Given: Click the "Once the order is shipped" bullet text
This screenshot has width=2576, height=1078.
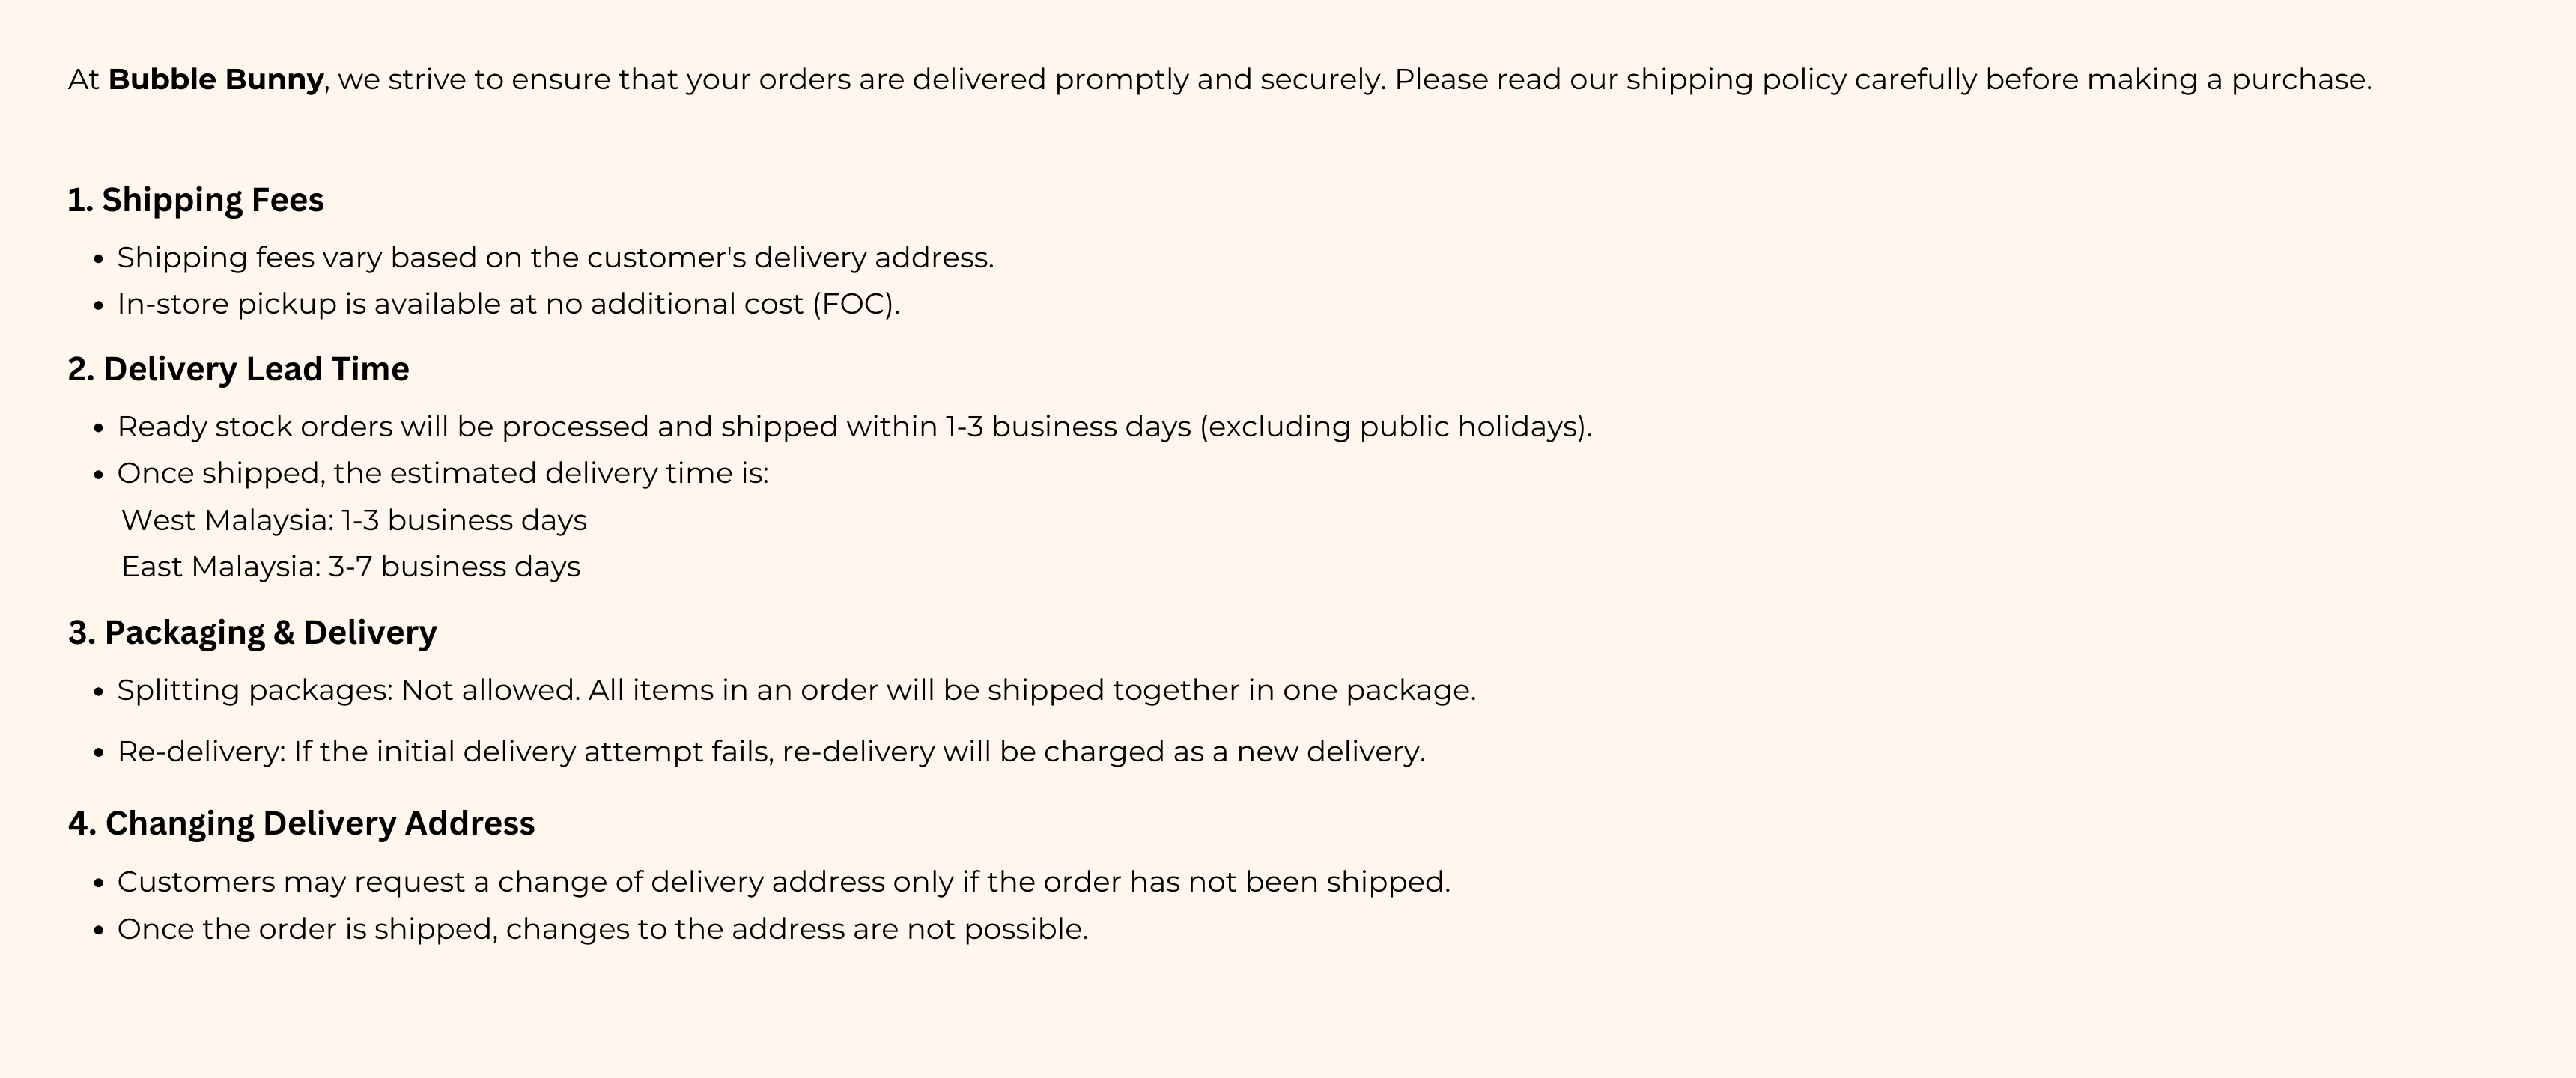Looking at the screenshot, I should [603, 929].
